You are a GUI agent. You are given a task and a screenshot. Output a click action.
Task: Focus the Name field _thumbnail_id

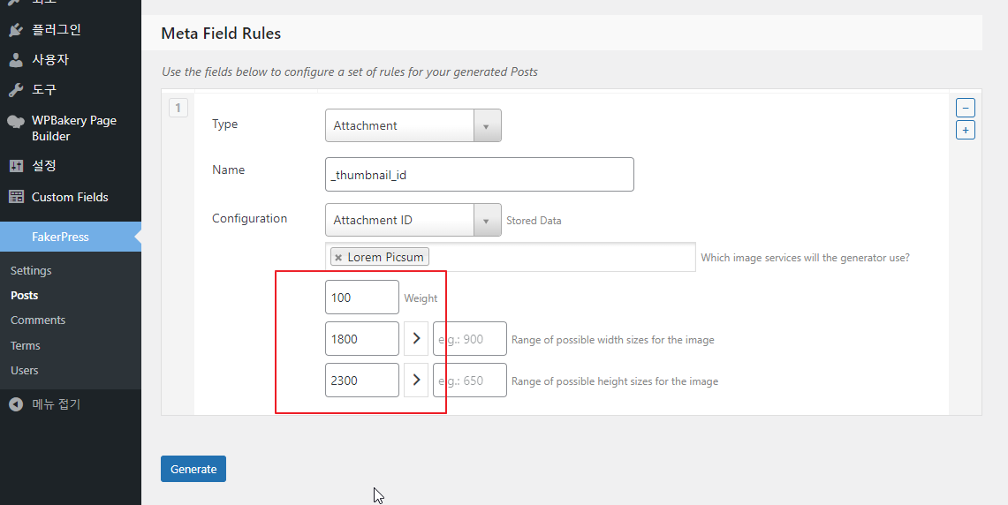(x=480, y=174)
